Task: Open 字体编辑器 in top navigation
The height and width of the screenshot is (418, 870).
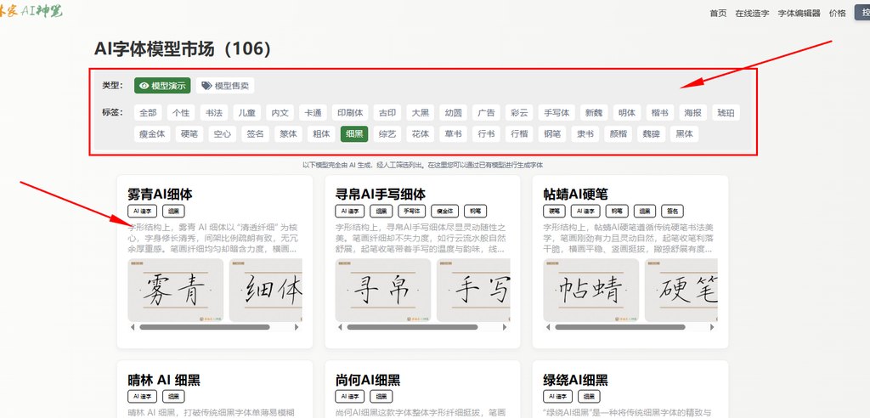Action: (x=799, y=14)
